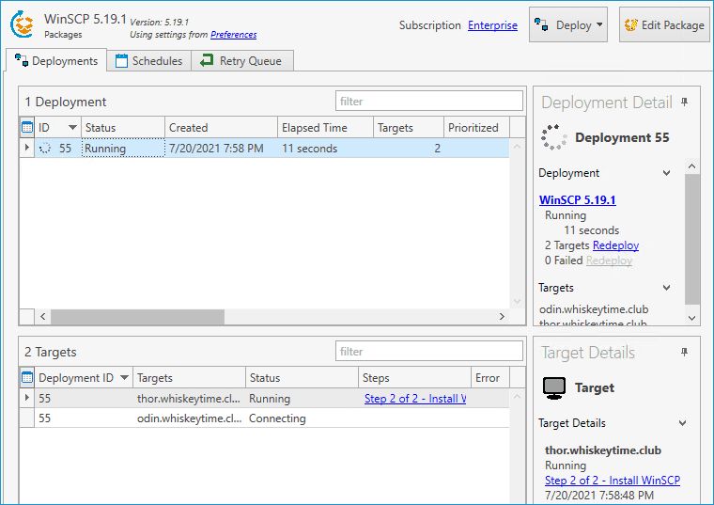Expand deployment 55 row arrow
This screenshot has height=505, width=714.
click(27, 148)
